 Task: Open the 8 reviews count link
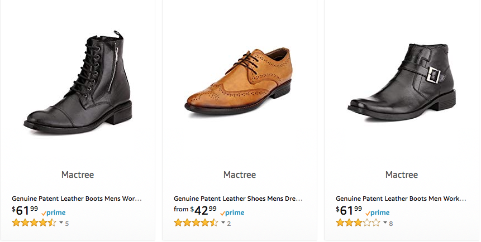click(391, 224)
